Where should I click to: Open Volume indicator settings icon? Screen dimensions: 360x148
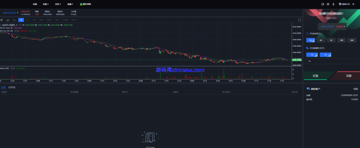11,68
